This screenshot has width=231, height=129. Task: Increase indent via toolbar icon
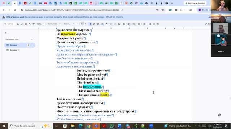pos(154,24)
